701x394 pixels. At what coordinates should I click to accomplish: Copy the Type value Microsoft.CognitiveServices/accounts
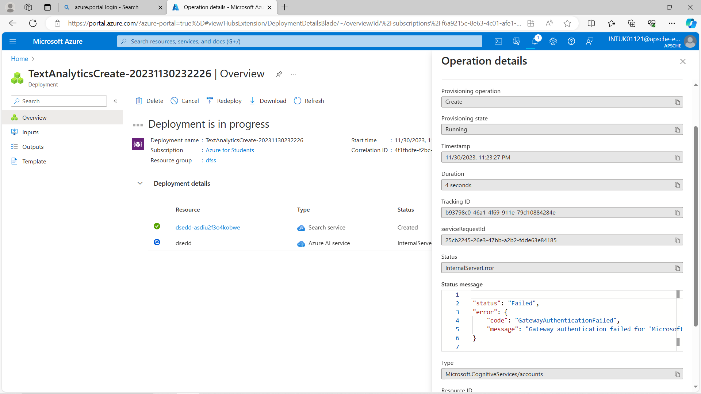[677, 374]
